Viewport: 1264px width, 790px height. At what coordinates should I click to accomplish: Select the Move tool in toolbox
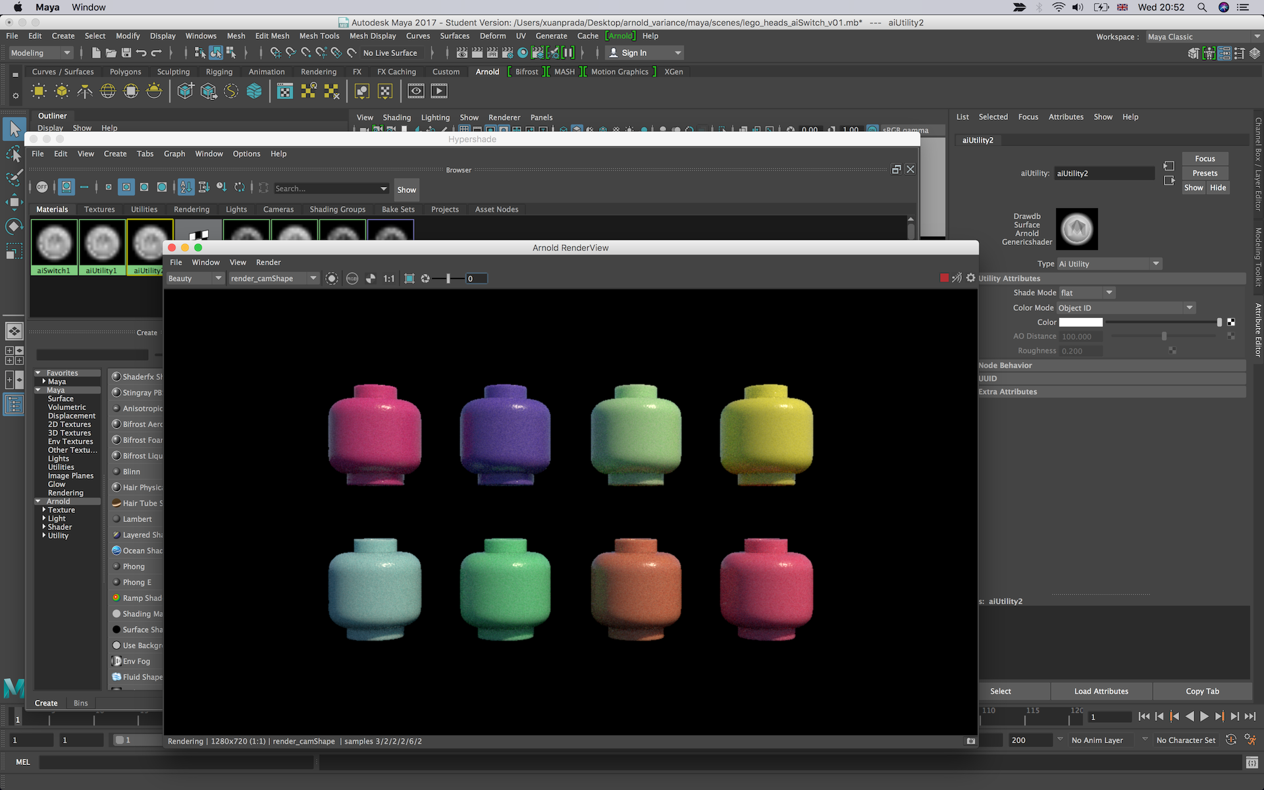pyautogui.click(x=14, y=201)
